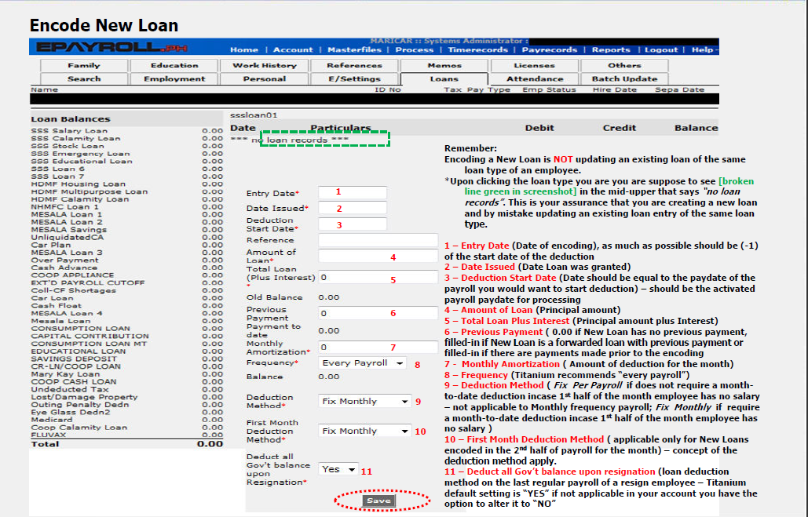The width and height of the screenshot is (808, 517).
Task: Select MESALA Savings
Action: pos(68,230)
